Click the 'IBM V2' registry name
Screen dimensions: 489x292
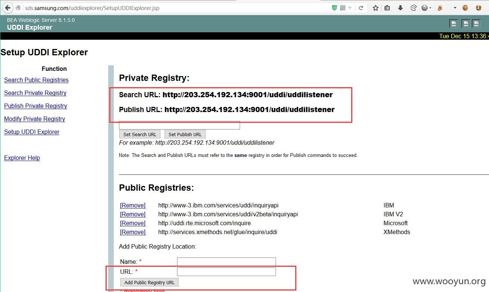[x=393, y=214]
